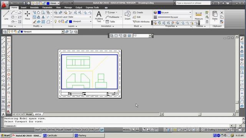Expand the Annotation panel
This screenshot has height=138, width=246.
tap(108, 26)
